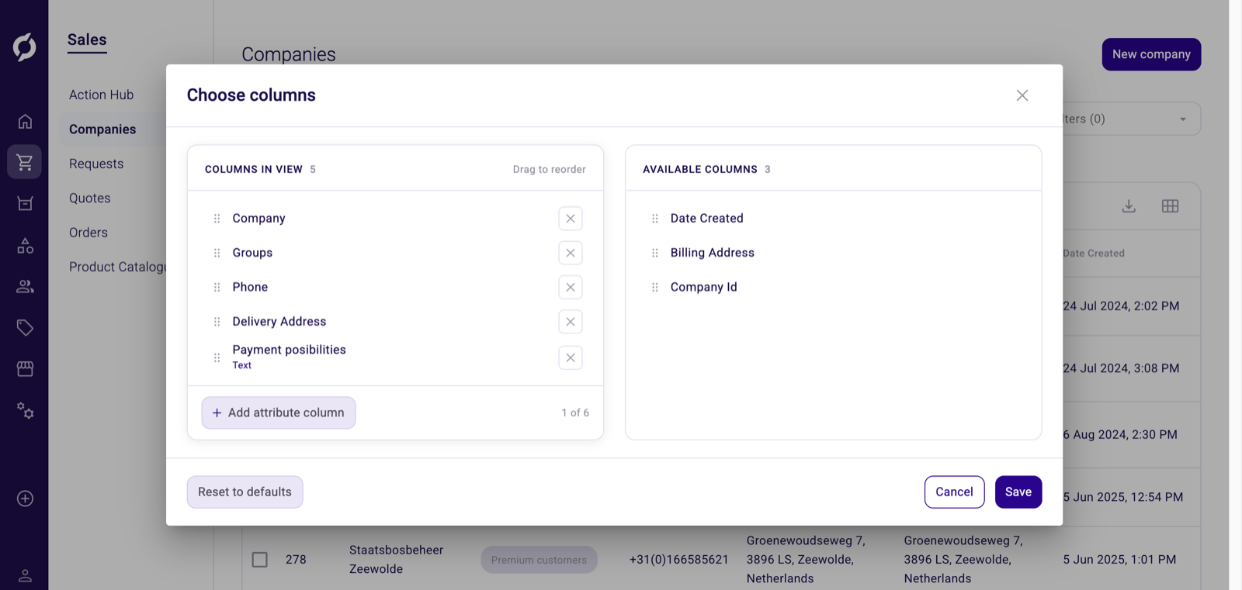This screenshot has width=1242, height=590.
Task: Click the download icon above the table
Action: 1129,206
